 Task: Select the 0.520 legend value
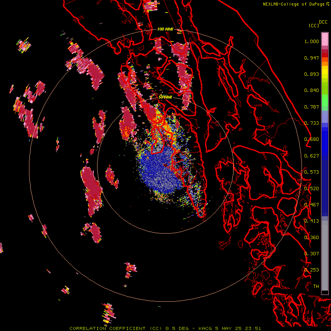312,189
